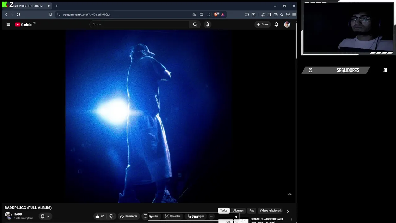Switch to the BADDPLUGG (FULL ALBUM) browser tab

pos(27,6)
